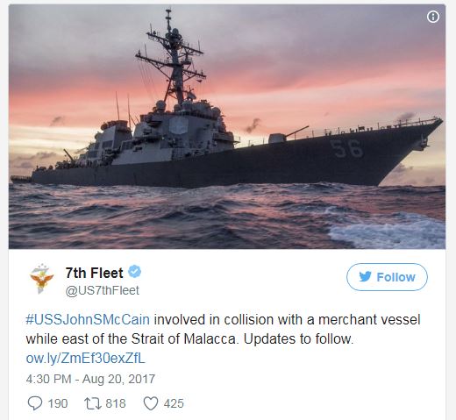Retweet using the retweet arrows icon

pos(93,403)
